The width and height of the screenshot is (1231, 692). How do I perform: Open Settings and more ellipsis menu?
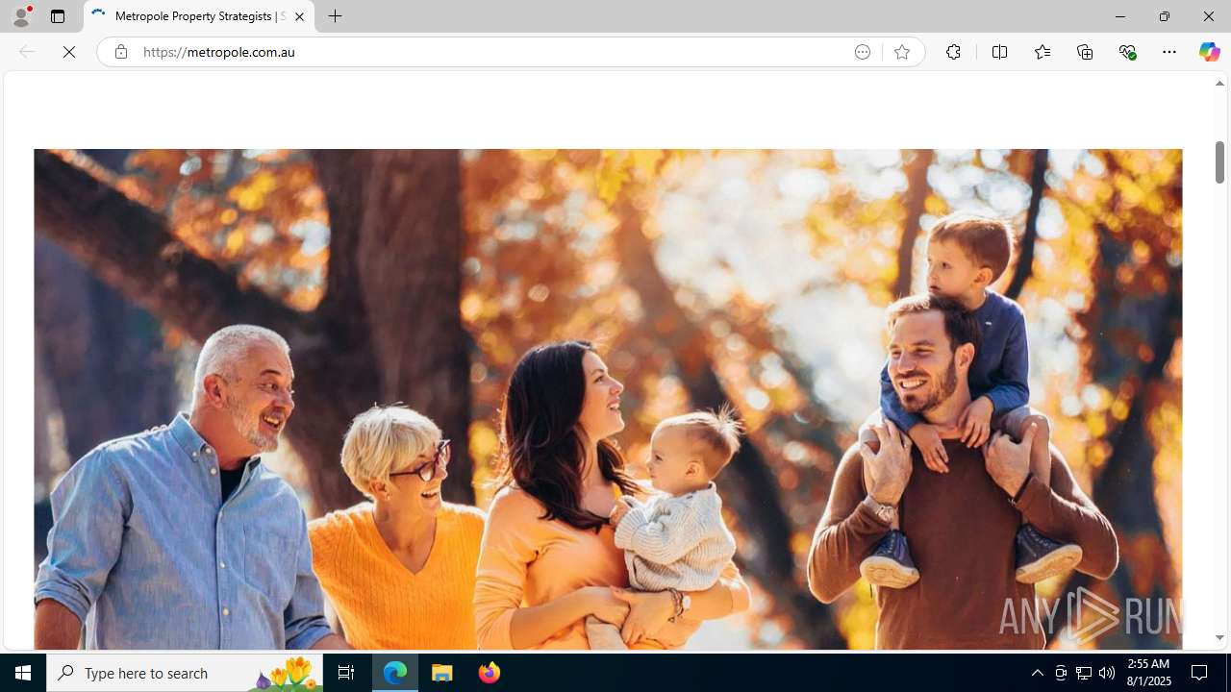pos(1168,52)
